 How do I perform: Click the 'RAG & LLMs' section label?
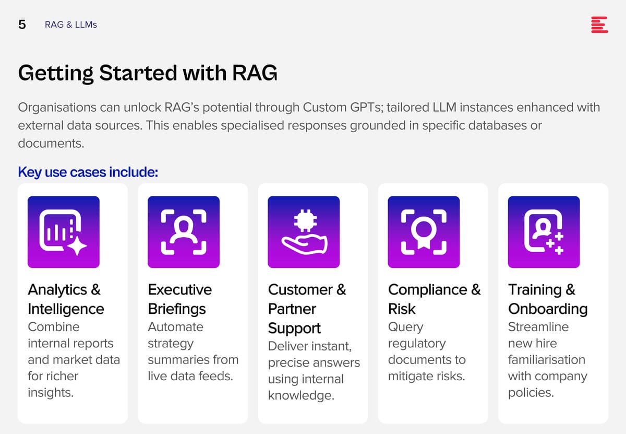tap(71, 25)
